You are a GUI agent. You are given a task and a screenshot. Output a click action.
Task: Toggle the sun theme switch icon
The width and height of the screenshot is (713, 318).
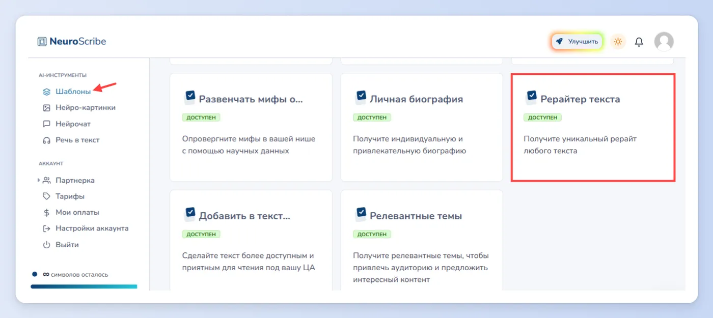point(618,42)
